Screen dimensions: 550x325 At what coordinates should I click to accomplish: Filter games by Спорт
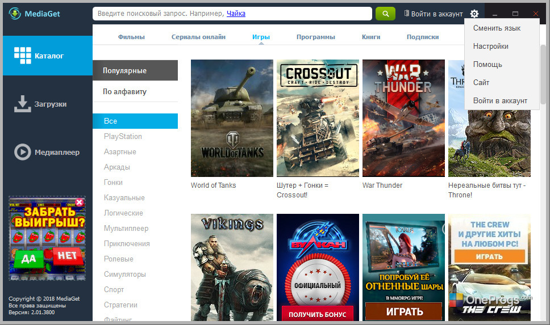[x=114, y=290]
